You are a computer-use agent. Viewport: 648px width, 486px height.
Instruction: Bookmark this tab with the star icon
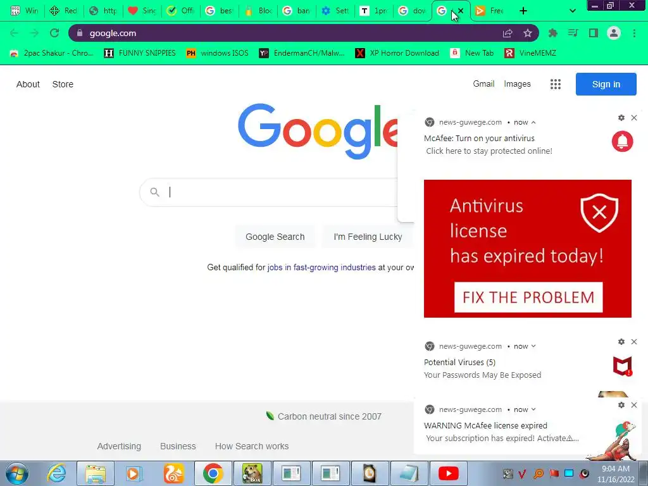[528, 34]
